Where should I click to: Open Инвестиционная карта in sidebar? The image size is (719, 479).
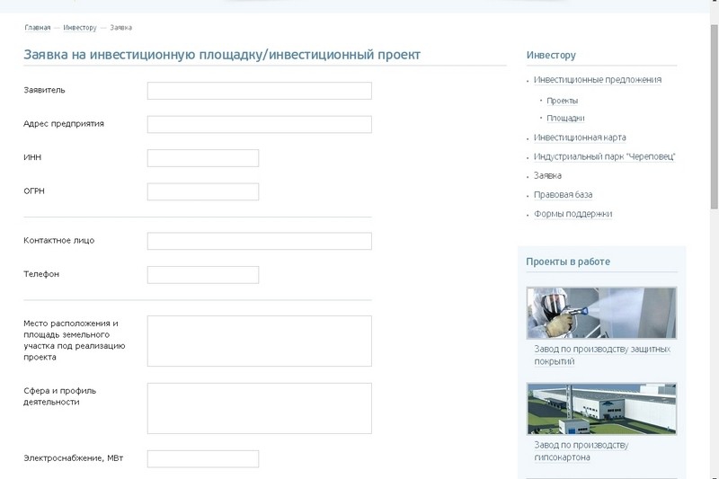[x=579, y=137]
